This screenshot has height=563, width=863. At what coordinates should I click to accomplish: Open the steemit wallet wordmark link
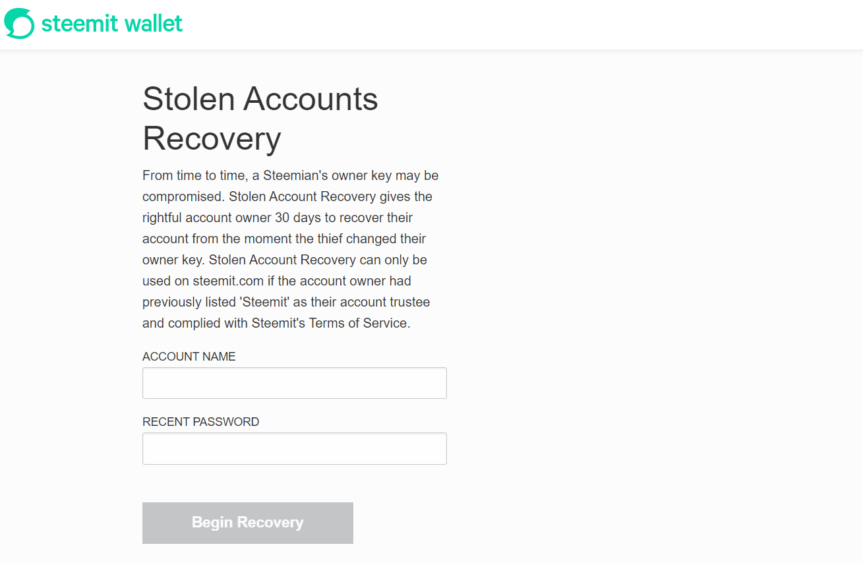coord(111,24)
